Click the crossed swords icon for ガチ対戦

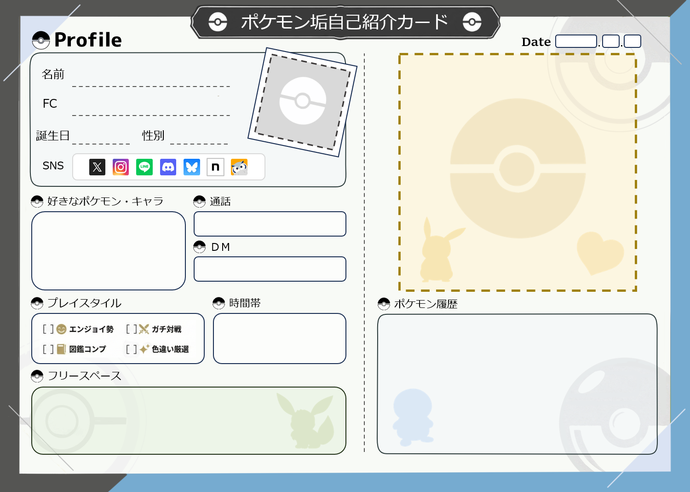(144, 329)
